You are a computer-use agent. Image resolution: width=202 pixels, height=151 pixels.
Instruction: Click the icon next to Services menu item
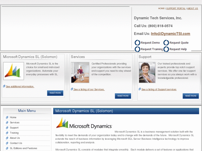(7, 122)
